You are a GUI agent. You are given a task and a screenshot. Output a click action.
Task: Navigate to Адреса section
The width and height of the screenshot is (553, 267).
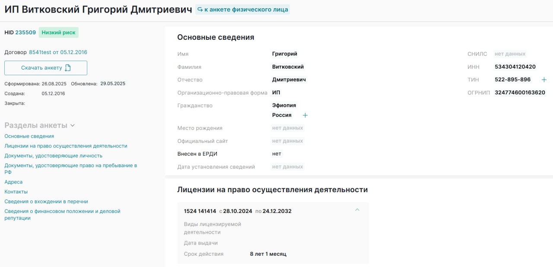[13, 182]
